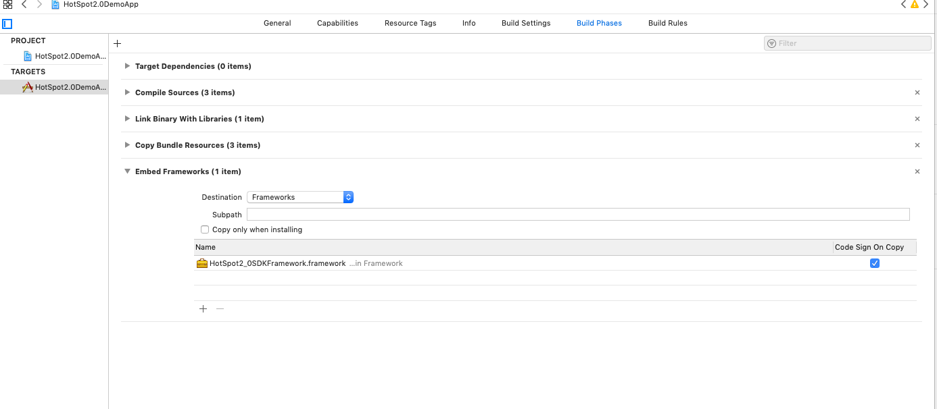
Task: Open HotSpot2.0DemoApp in the jump bar
Action: (x=95, y=4)
